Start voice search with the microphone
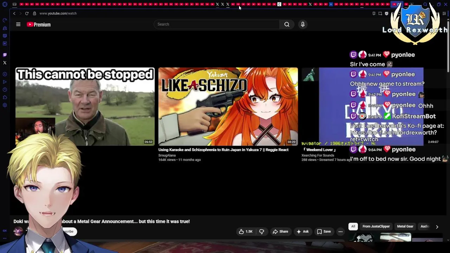This screenshot has height=253, width=450. 303,24
